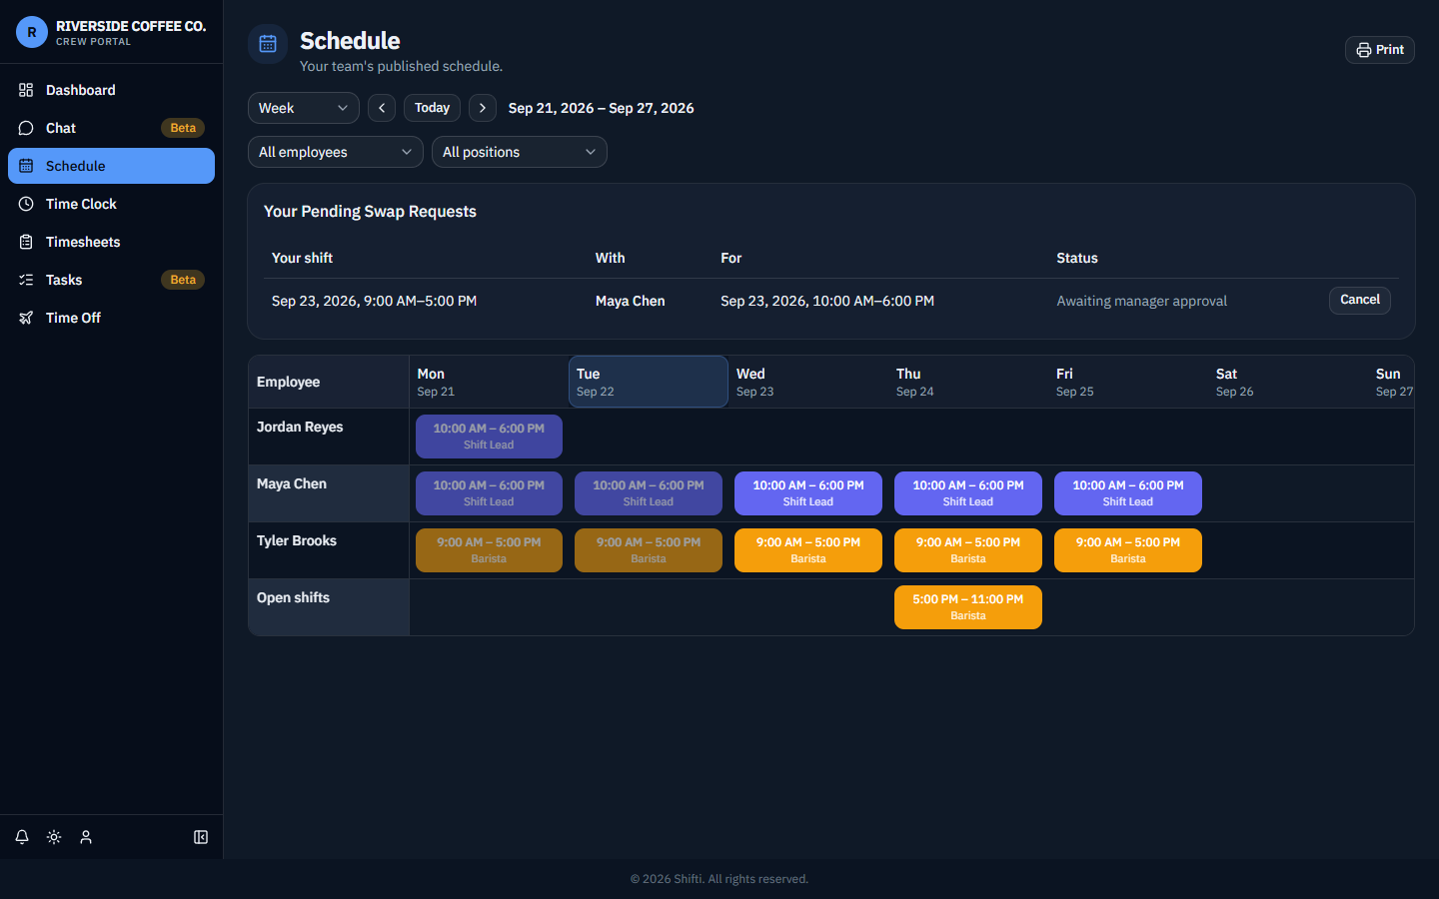1439x899 pixels.
Task: Open notifications bell in sidebar footer
Action: pyautogui.click(x=22, y=837)
